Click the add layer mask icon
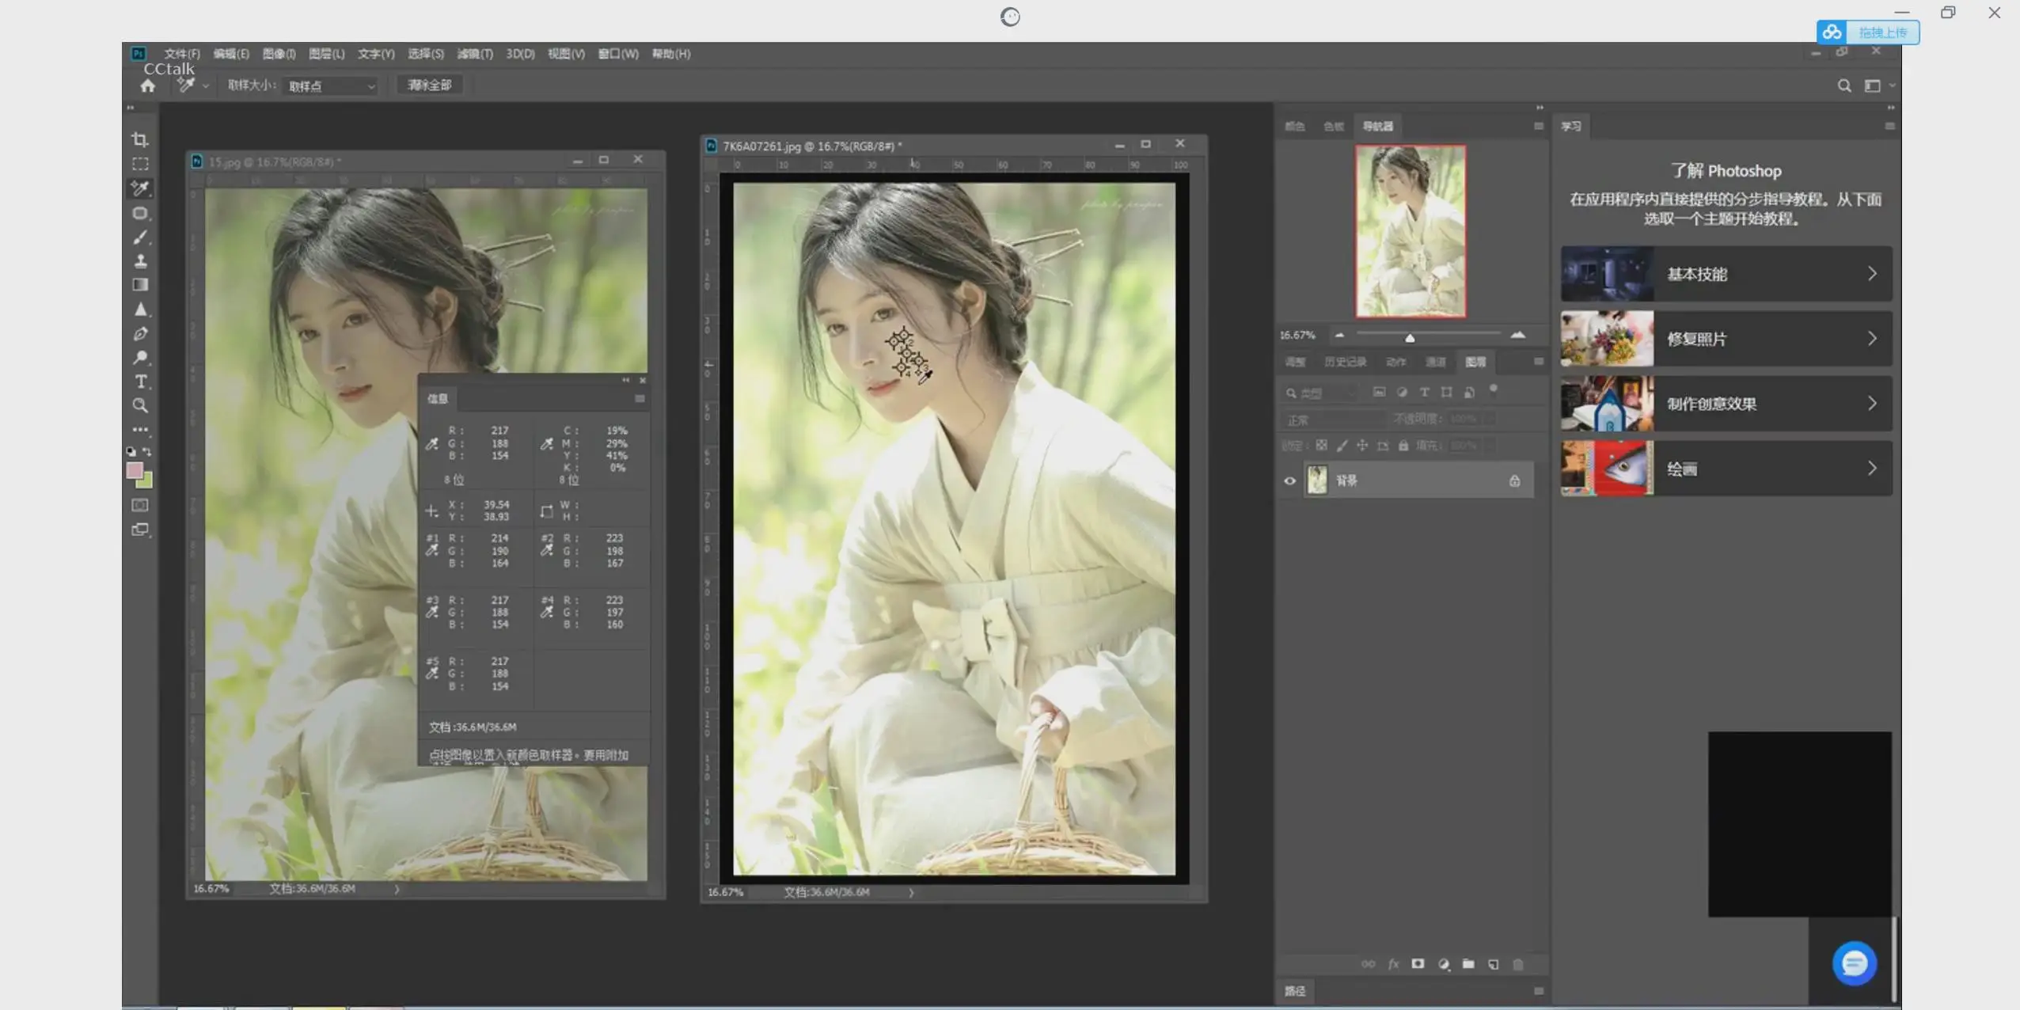The image size is (2020, 1010). tap(1418, 964)
